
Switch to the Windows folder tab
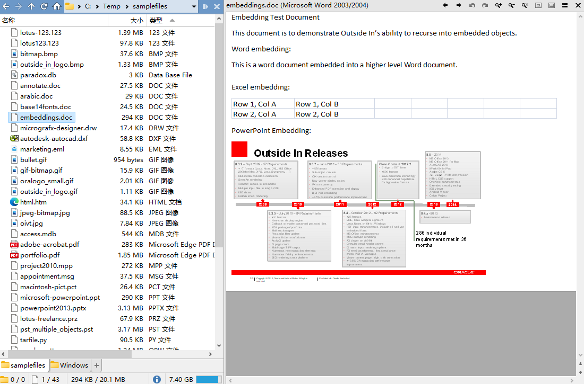click(x=70, y=365)
